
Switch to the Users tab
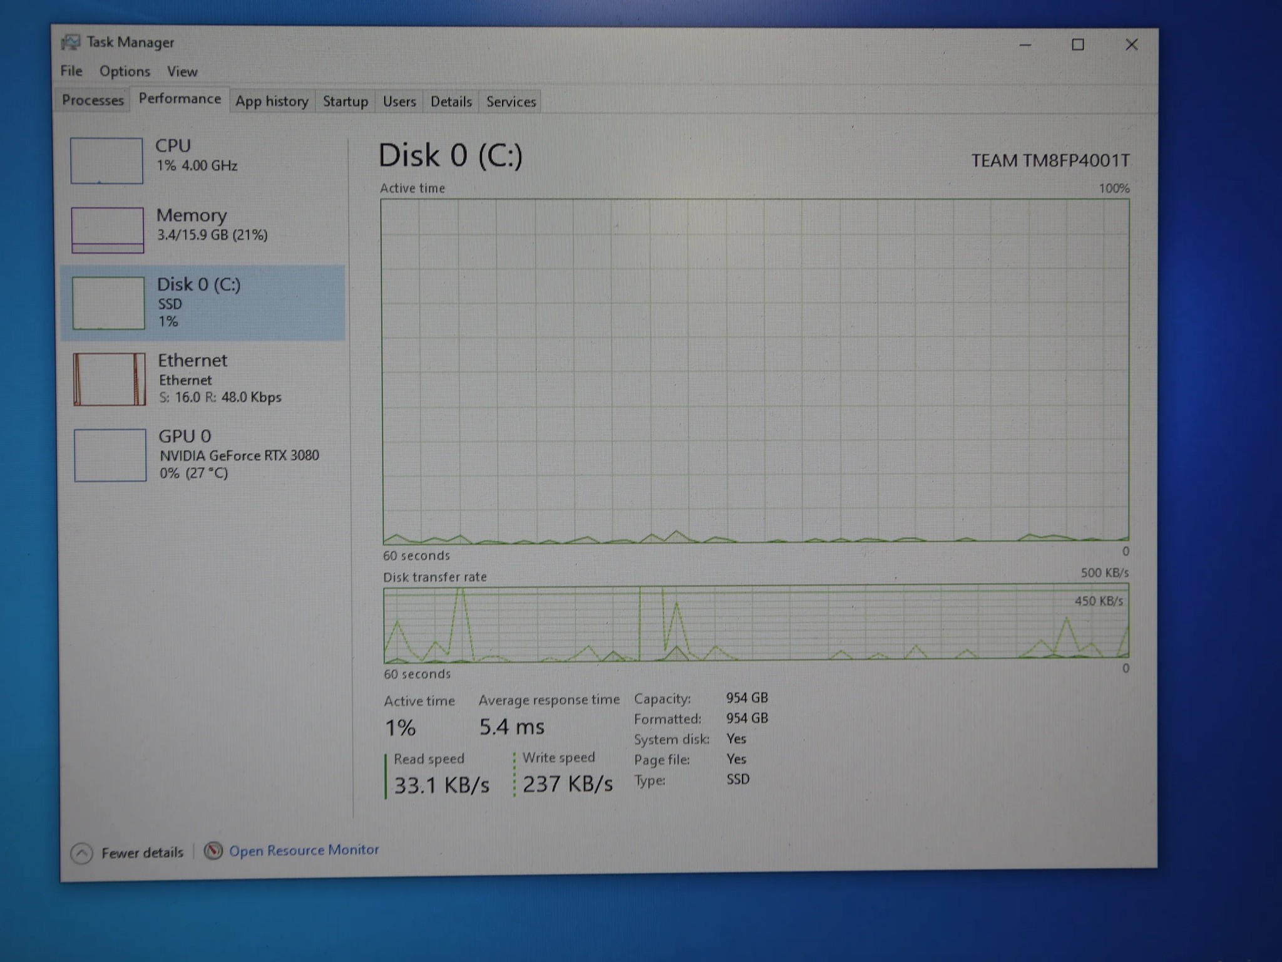click(399, 101)
